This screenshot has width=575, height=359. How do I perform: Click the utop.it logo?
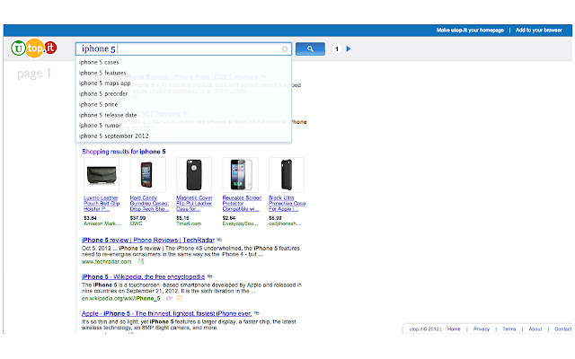[x=34, y=48]
